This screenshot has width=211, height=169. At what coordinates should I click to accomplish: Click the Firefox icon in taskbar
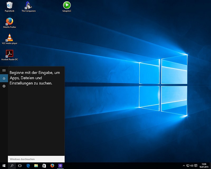coord(52,166)
